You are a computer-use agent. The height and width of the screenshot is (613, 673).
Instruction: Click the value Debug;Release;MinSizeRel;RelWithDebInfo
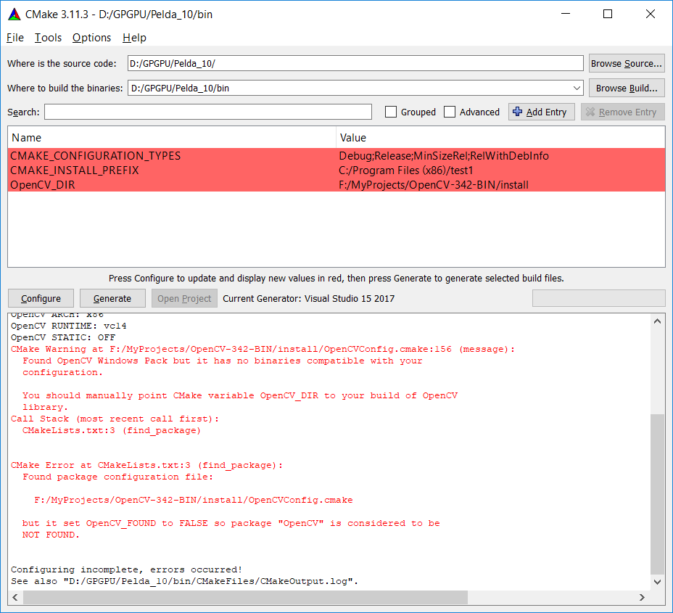point(444,156)
